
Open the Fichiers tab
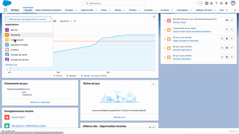133,10
